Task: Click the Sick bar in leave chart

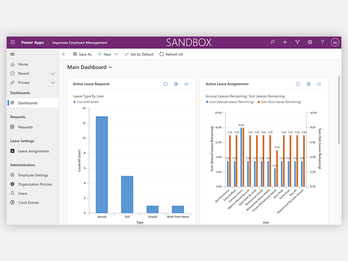Action: tap(127, 195)
